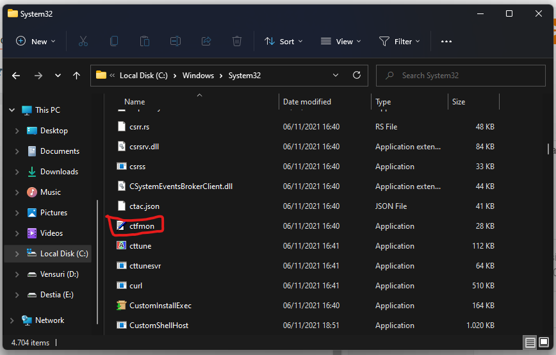Click the ctac.json file icon
556x355 pixels.
(121, 206)
